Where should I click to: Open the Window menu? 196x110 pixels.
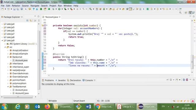point(67,5)
